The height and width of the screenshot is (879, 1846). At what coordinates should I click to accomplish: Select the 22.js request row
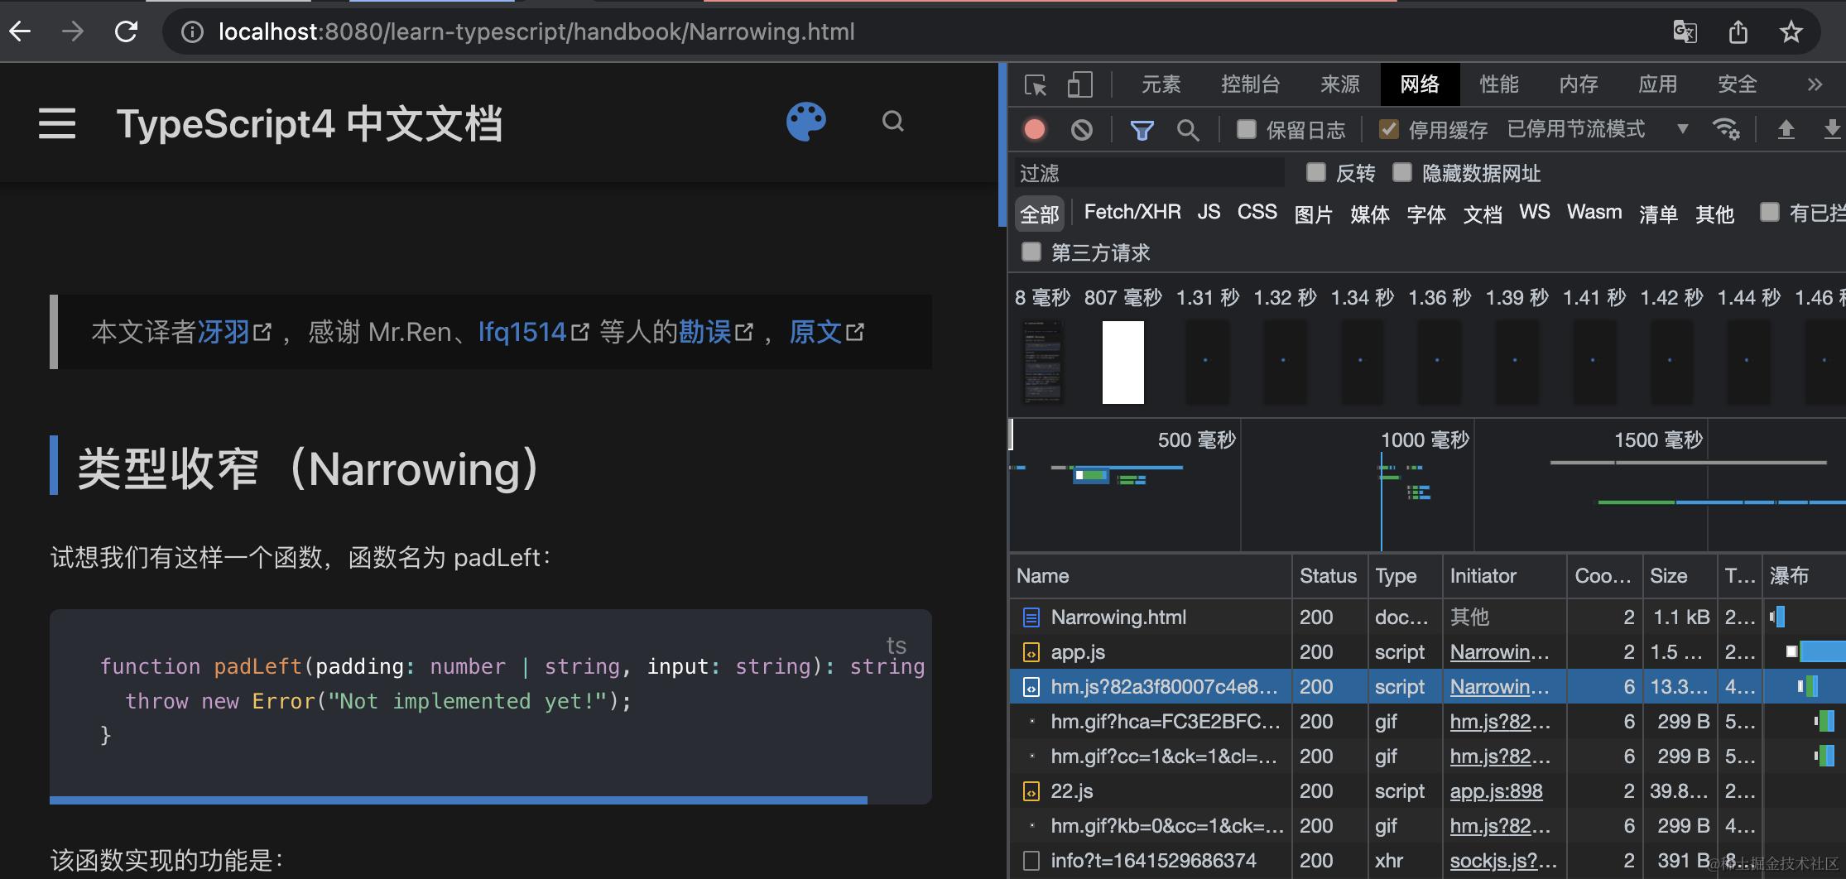(1427, 790)
